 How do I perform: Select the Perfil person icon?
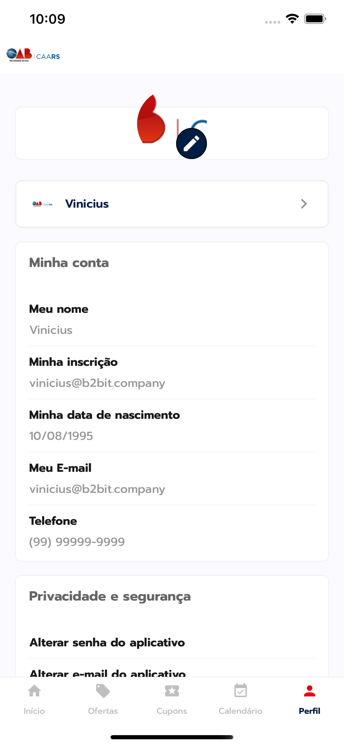[309, 691]
